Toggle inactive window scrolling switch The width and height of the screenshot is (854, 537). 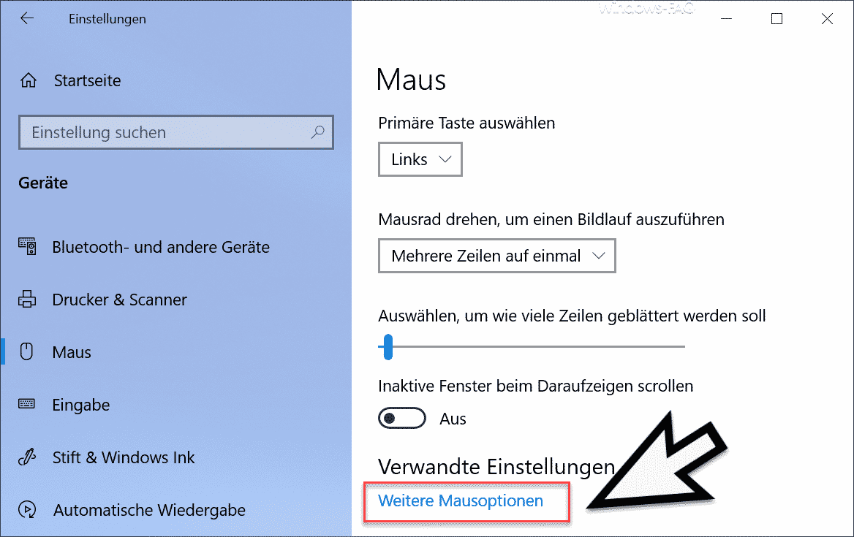(402, 418)
